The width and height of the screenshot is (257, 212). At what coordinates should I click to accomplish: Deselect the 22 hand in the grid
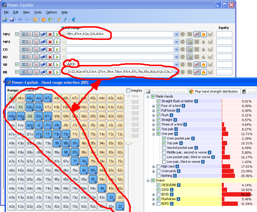coord(120,206)
